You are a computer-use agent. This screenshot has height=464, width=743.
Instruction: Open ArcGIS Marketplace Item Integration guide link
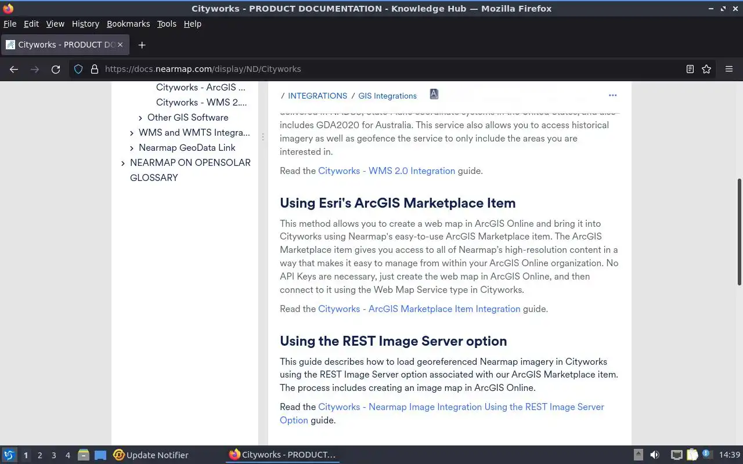[x=419, y=309]
